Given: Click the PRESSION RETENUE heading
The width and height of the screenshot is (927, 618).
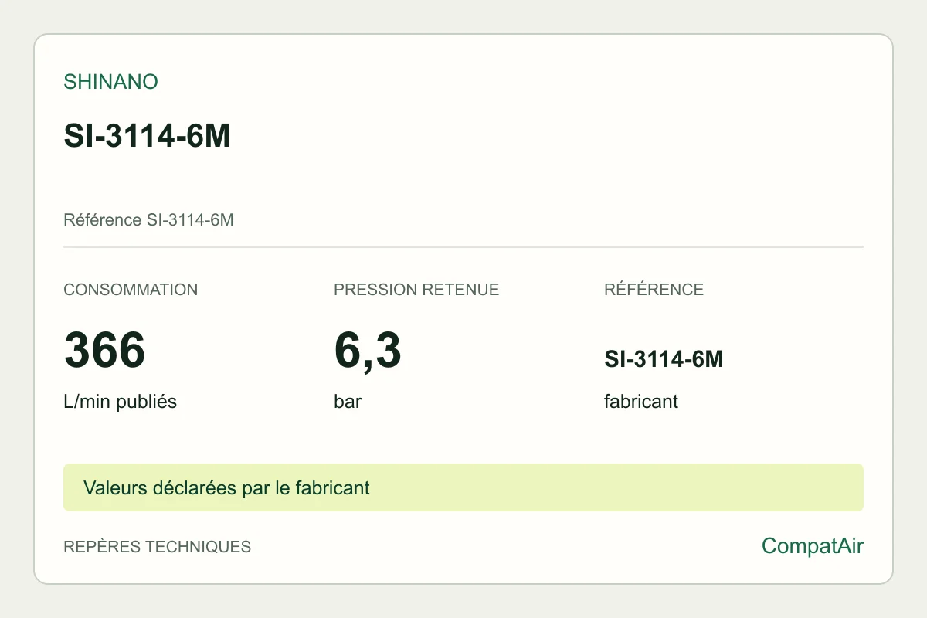Looking at the screenshot, I should 416,290.
